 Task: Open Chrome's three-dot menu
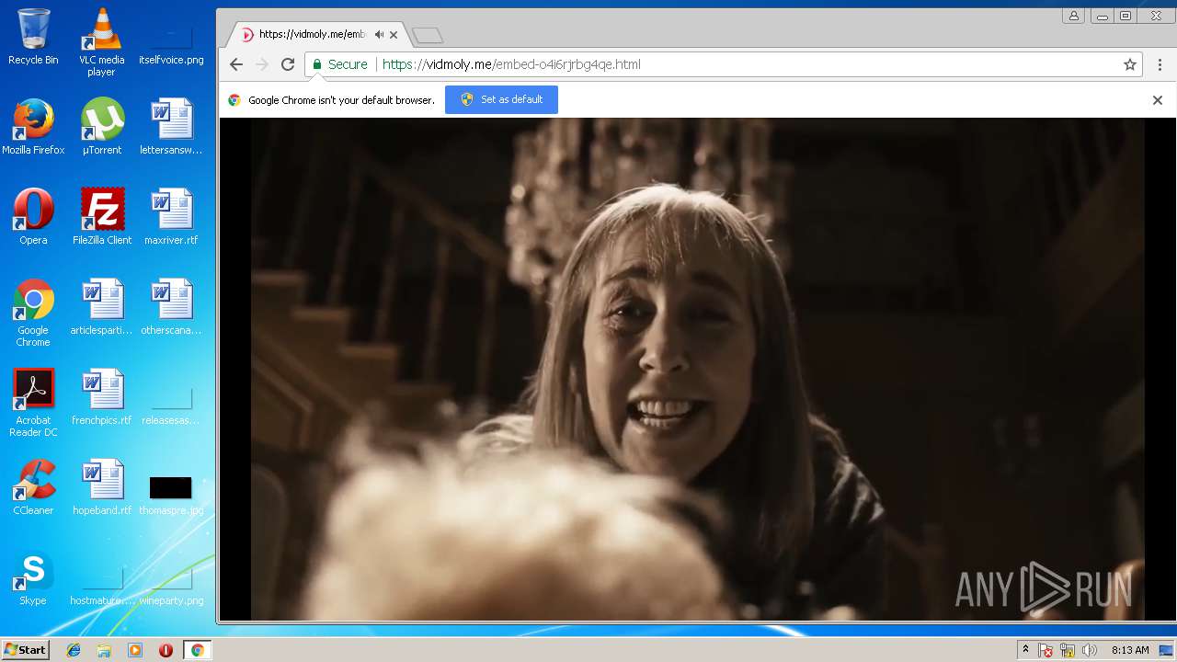click(x=1160, y=64)
